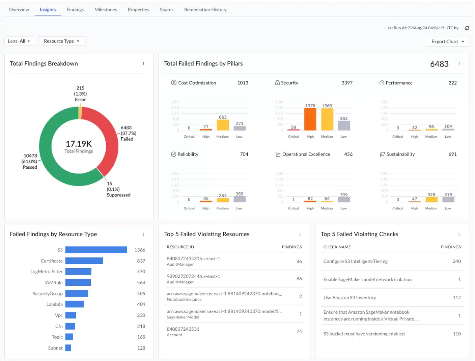Click the red Failed segment of donut chart

pyautogui.click(x=109, y=135)
